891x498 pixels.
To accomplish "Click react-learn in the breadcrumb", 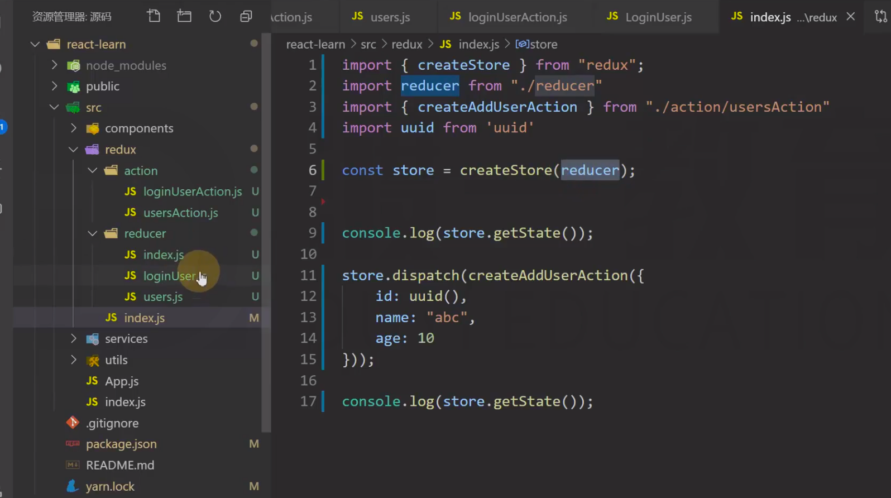I will (x=315, y=44).
